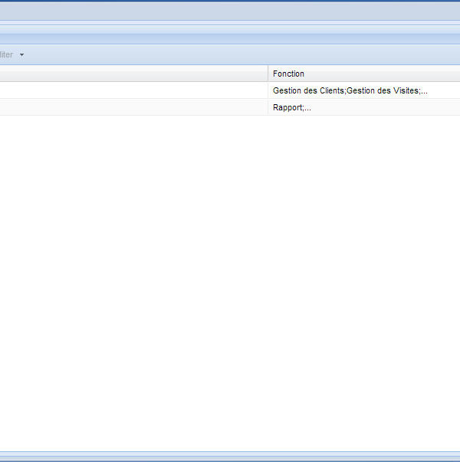The width and height of the screenshot is (460, 462).
Task: Click the ellipsis after Rapport in second row
Action: point(307,107)
